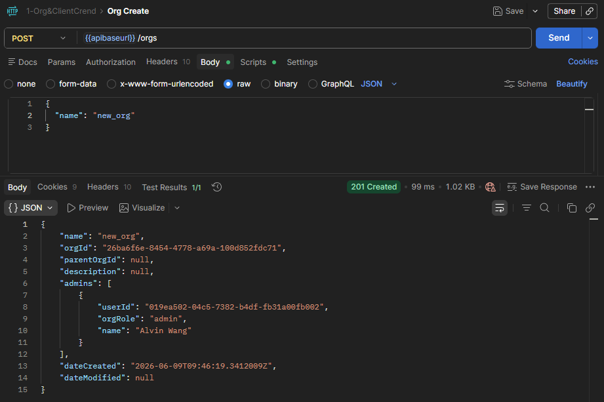Click the 1.02 KB response size
The height and width of the screenshot is (402, 604).
tap(460, 187)
